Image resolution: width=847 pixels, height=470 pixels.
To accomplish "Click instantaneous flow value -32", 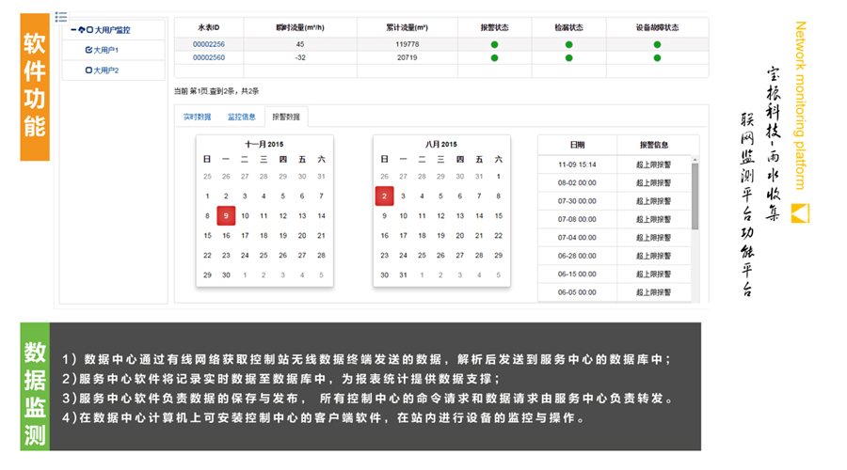I will coord(300,57).
